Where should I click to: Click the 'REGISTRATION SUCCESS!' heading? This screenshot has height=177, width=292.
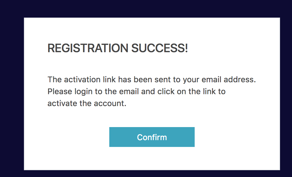[118, 49]
